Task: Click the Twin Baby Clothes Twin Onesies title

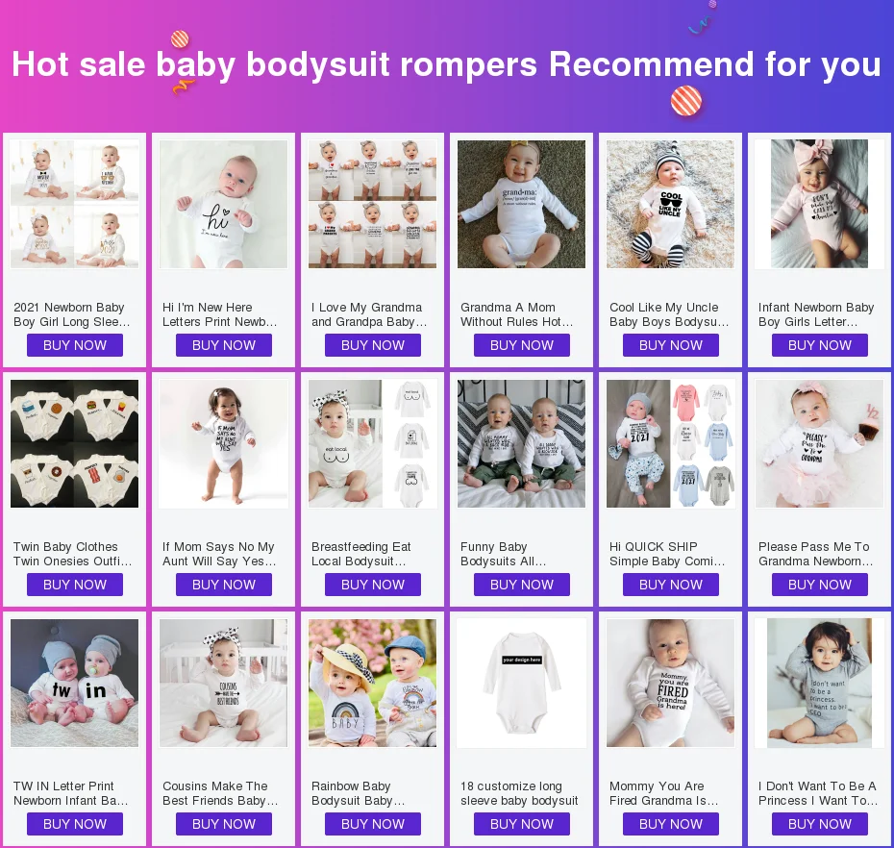Action: (72, 554)
